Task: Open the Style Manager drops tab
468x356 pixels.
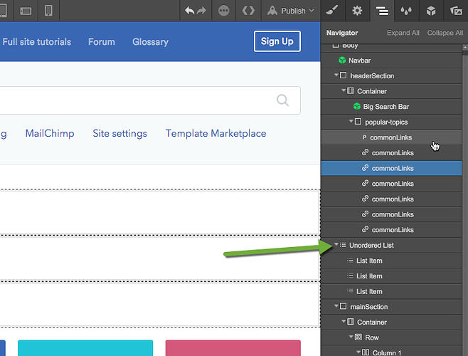Action: pos(406,11)
